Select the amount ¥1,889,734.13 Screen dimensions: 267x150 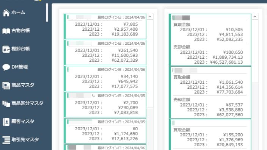tap(228, 57)
